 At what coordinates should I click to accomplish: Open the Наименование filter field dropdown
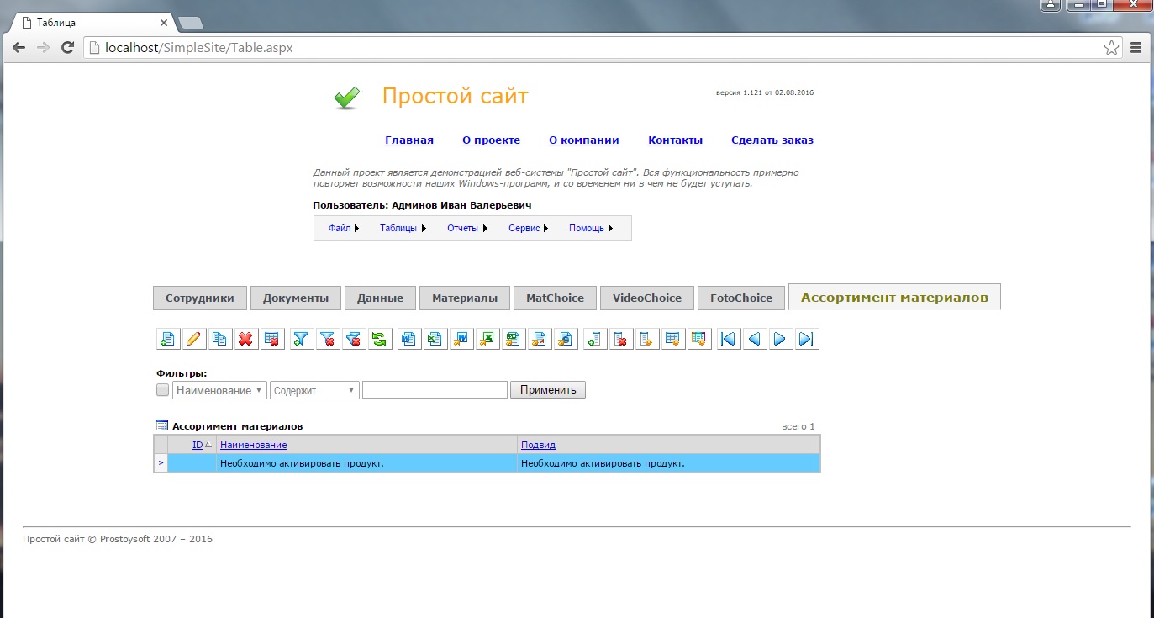click(x=219, y=390)
